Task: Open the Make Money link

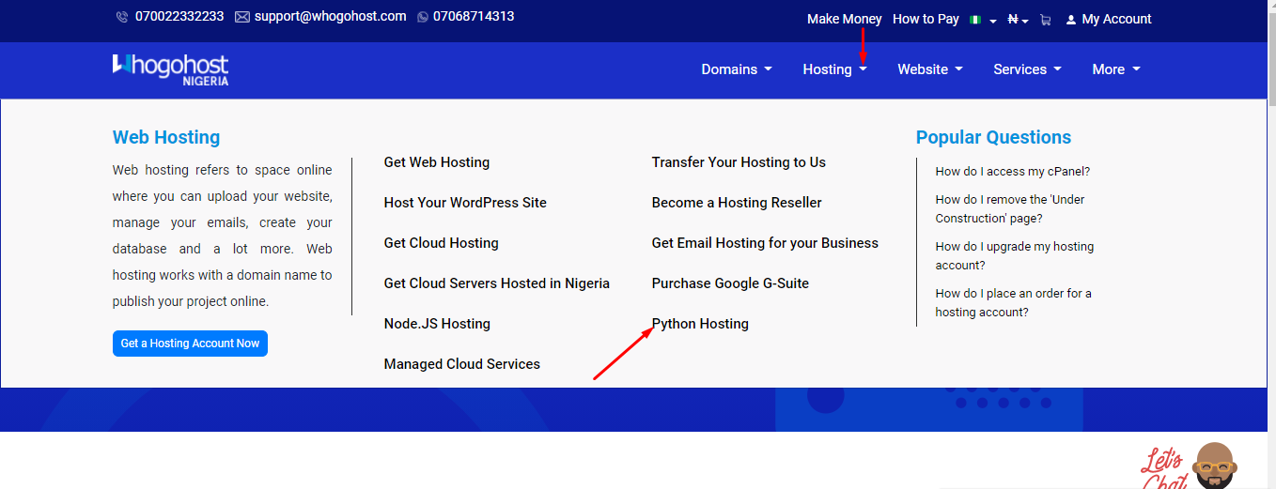Action: click(x=845, y=19)
